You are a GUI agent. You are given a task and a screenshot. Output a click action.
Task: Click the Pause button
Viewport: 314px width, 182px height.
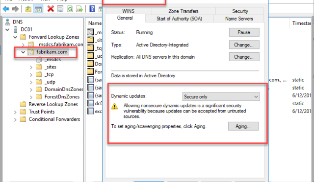click(x=244, y=32)
